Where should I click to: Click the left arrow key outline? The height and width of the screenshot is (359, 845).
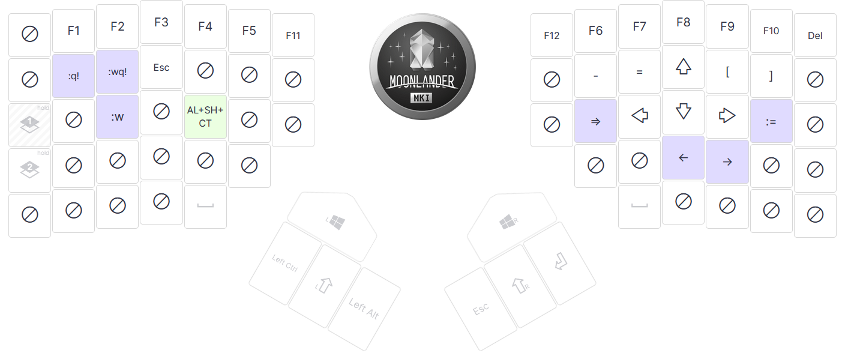tap(639, 116)
